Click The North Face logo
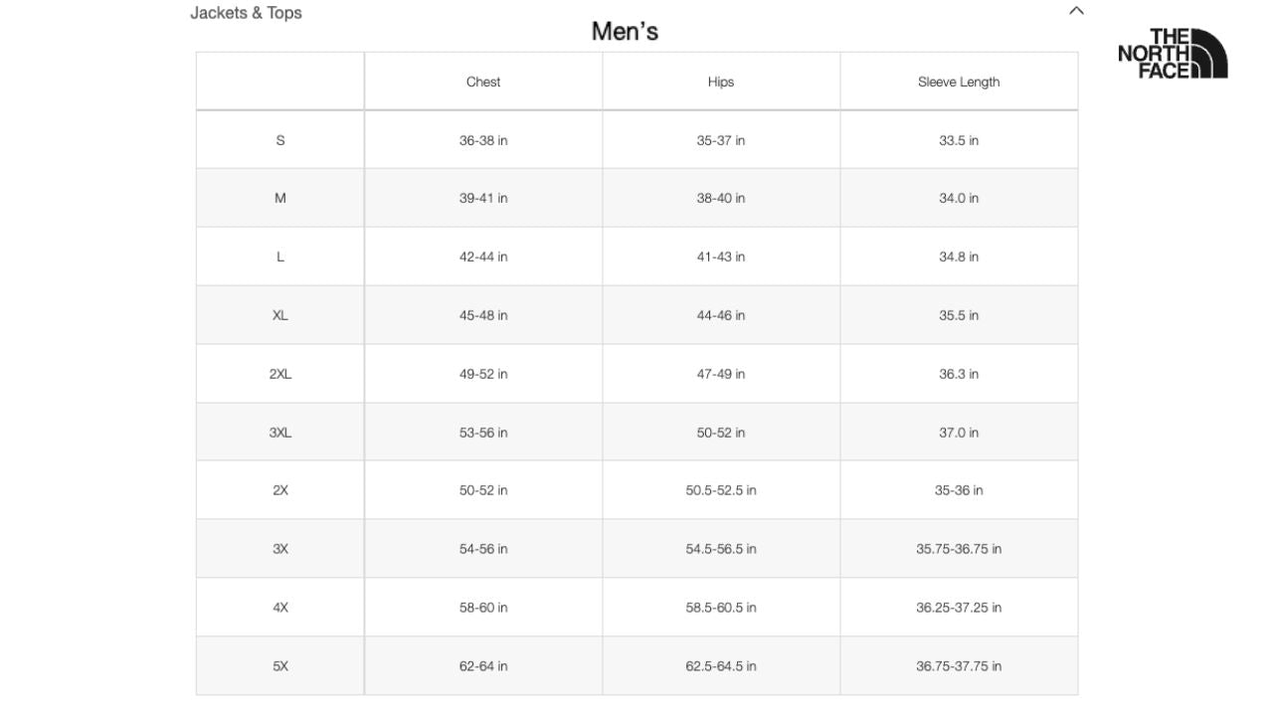Viewport: 1273px width, 716px height. pyautogui.click(x=1173, y=54)
